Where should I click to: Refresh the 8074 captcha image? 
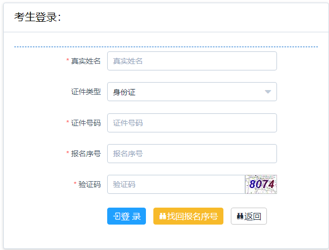[x=261, y=184]
